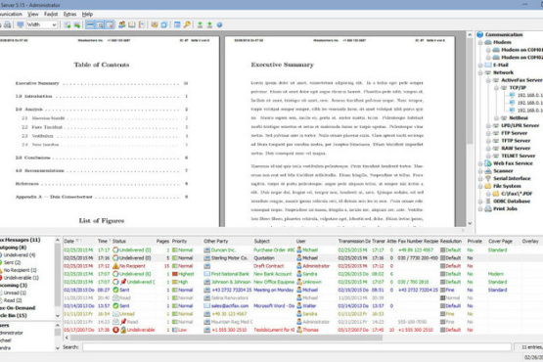Image resolution: width=543 pixels, height=362 pixels.
Task: Click the Scanner icon in the Communication tree
Action: point(488,171)
